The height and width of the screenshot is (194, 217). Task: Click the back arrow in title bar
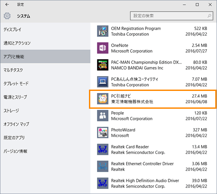(7, 5)
